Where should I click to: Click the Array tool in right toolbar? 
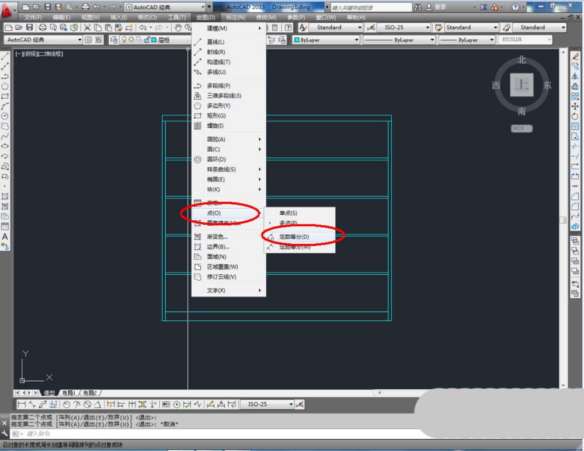575,96
